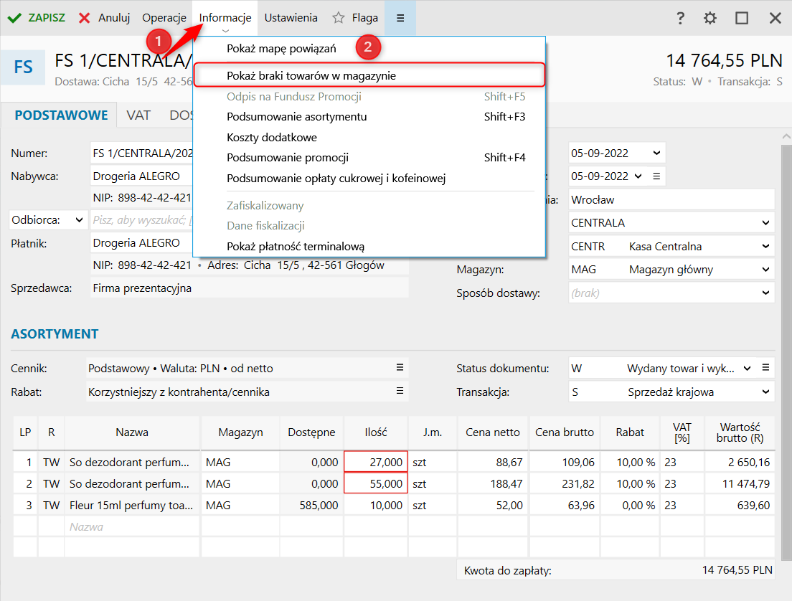
Task: Expand the Odbiorca type dropdown
Action: (78, 220)
